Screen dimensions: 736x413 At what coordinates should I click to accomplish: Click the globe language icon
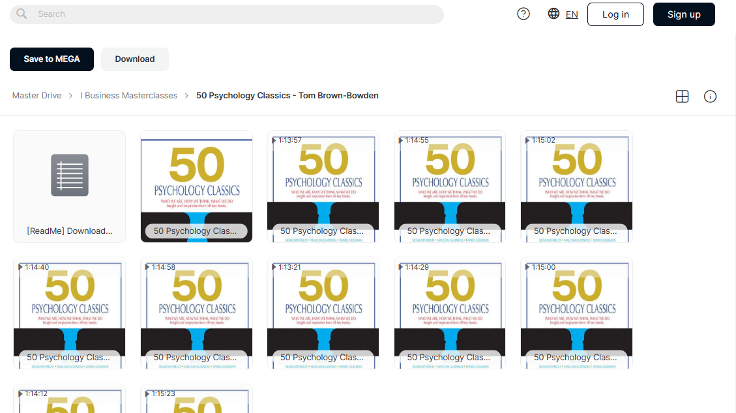pyautogui.click(x=553, y=14)
